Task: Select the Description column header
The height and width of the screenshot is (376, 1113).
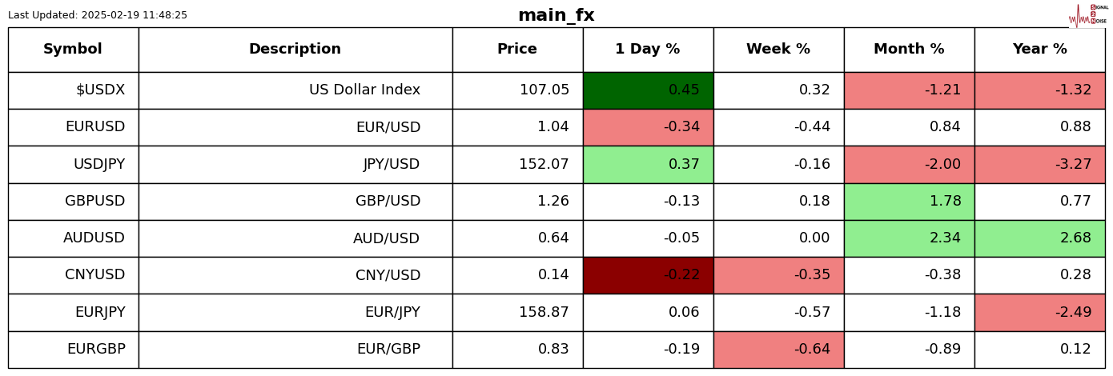Action: click(x=295, y=50)
